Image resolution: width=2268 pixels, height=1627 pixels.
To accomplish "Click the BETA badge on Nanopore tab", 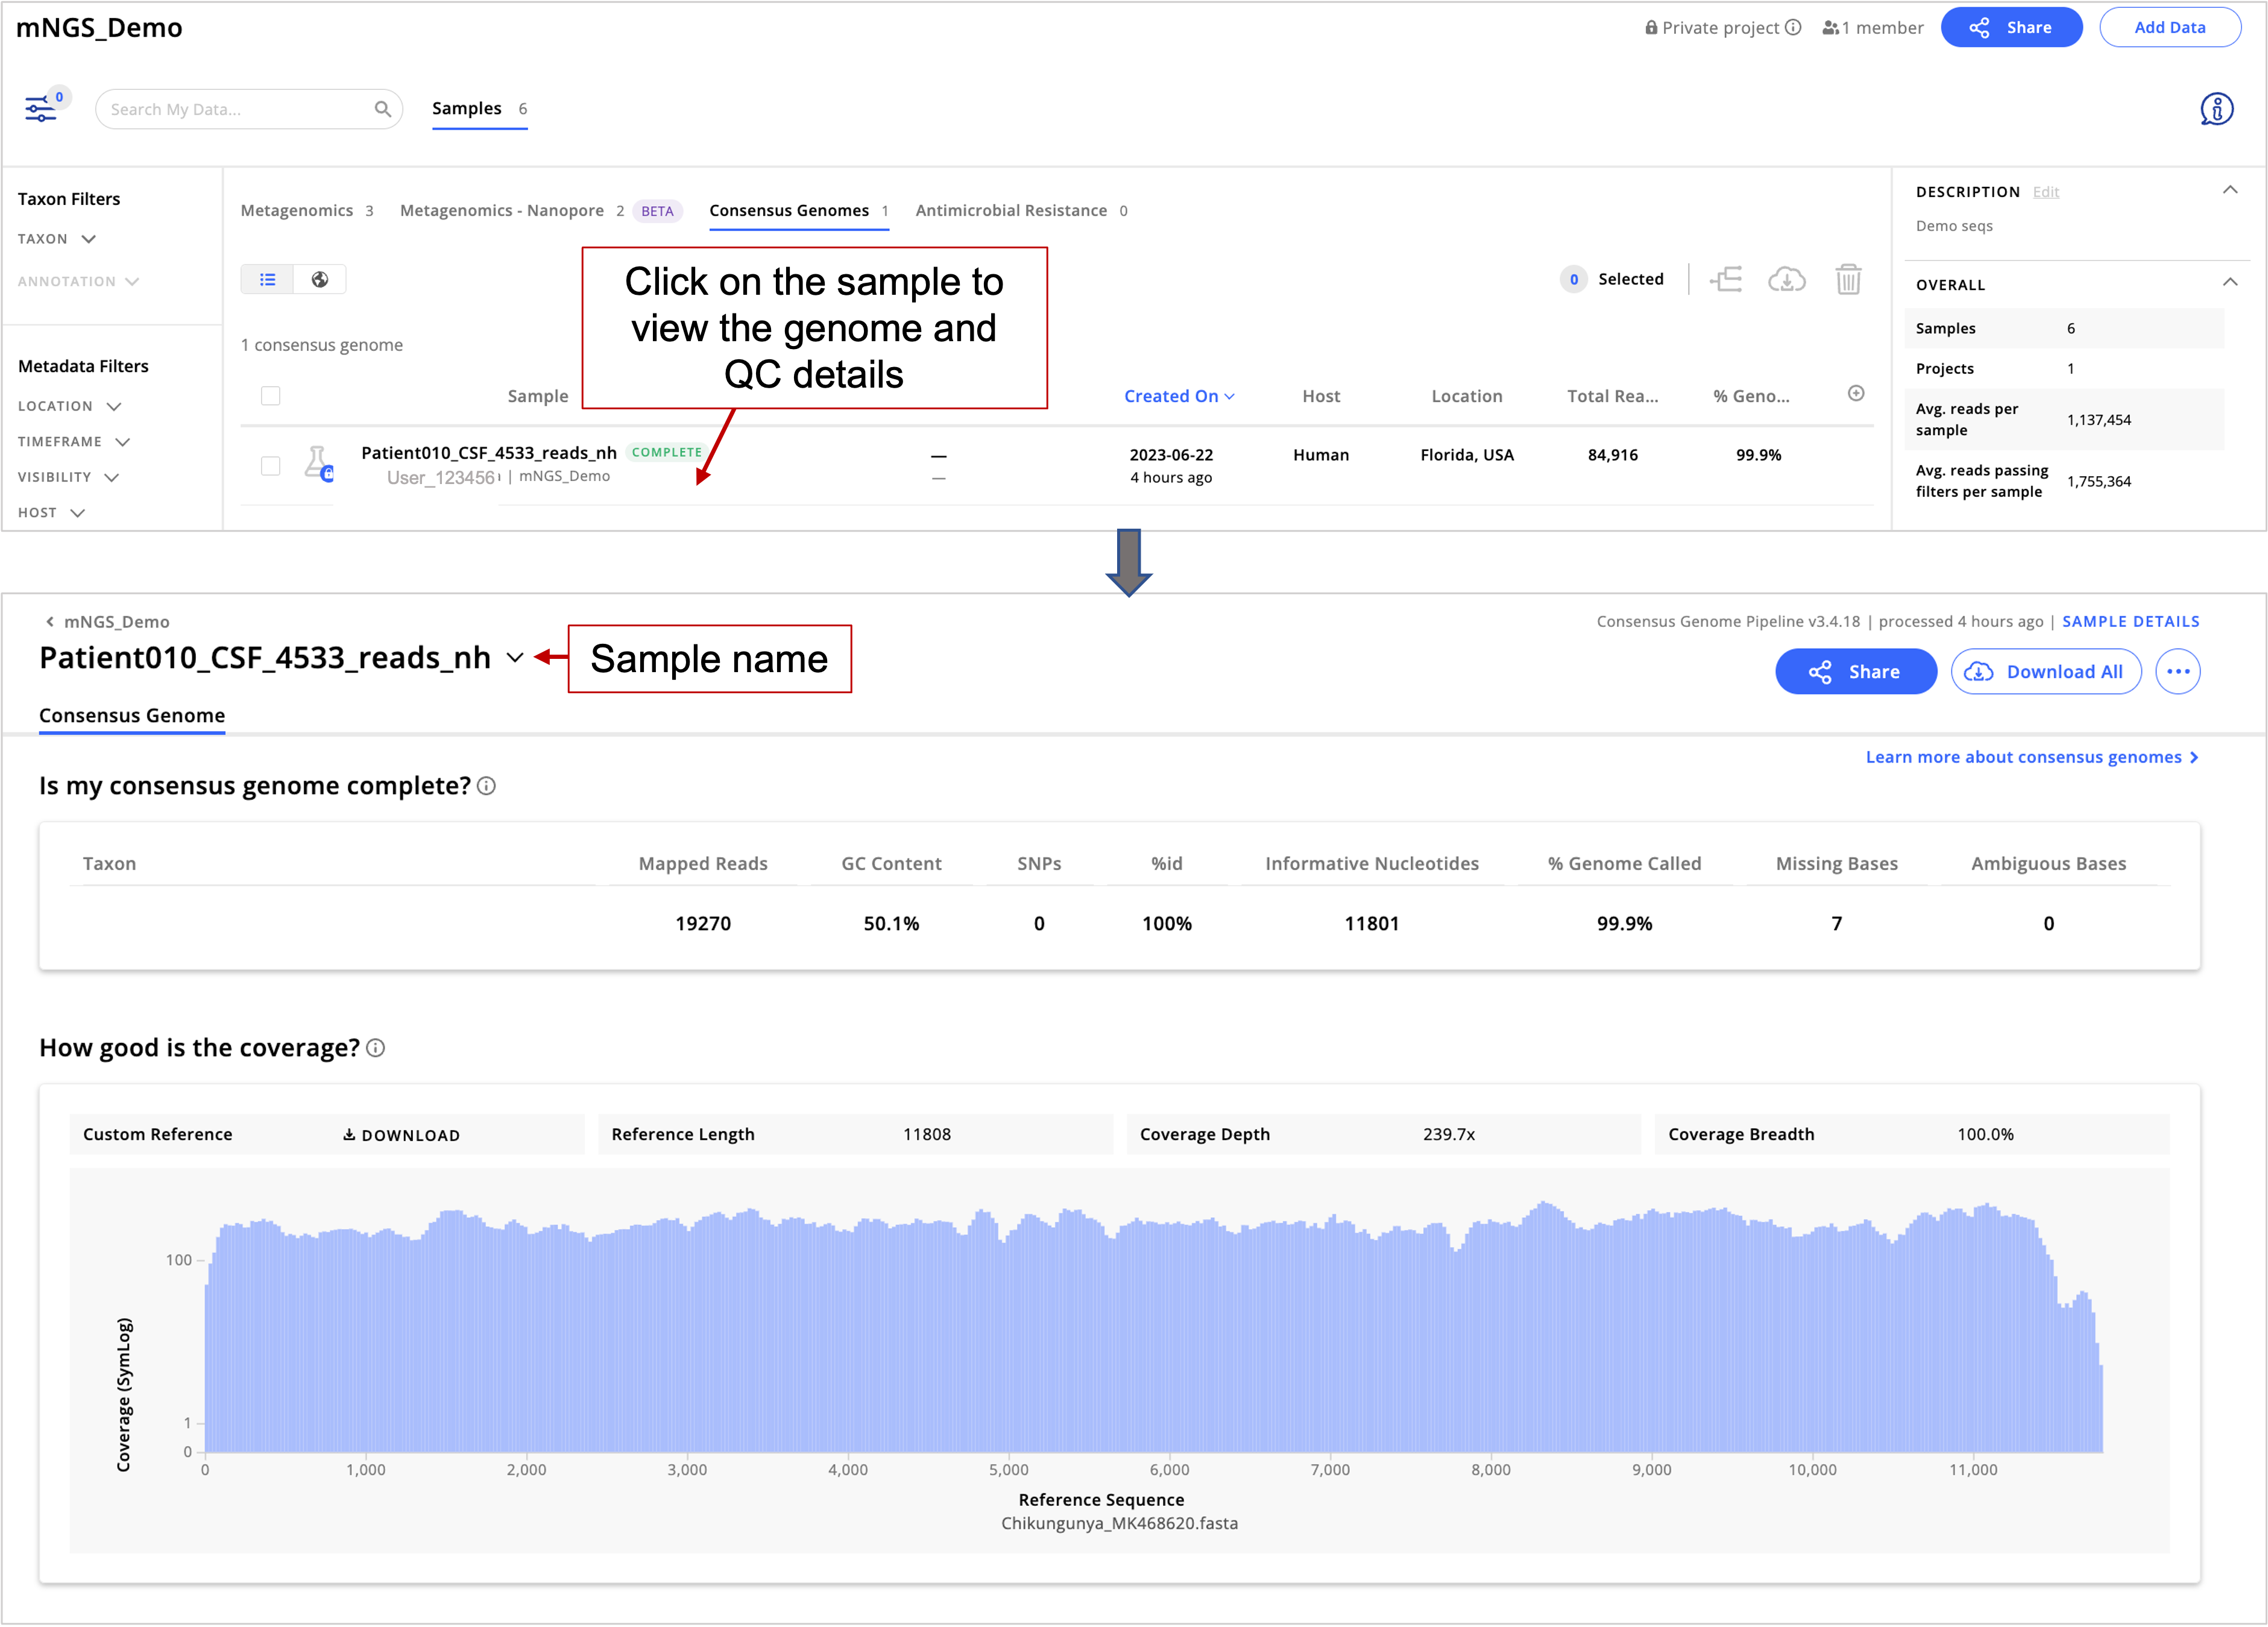I will tap(657, 211).
